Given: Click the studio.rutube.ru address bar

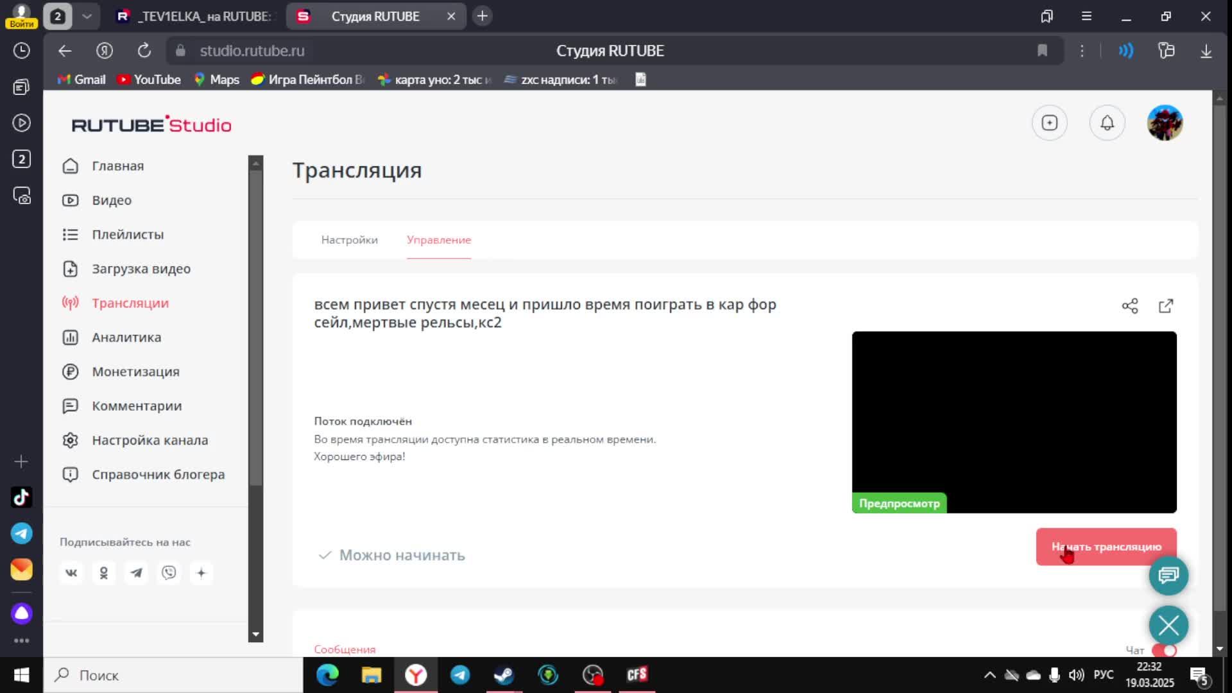Looking at the screenshot, I should [x=252, y=51].
